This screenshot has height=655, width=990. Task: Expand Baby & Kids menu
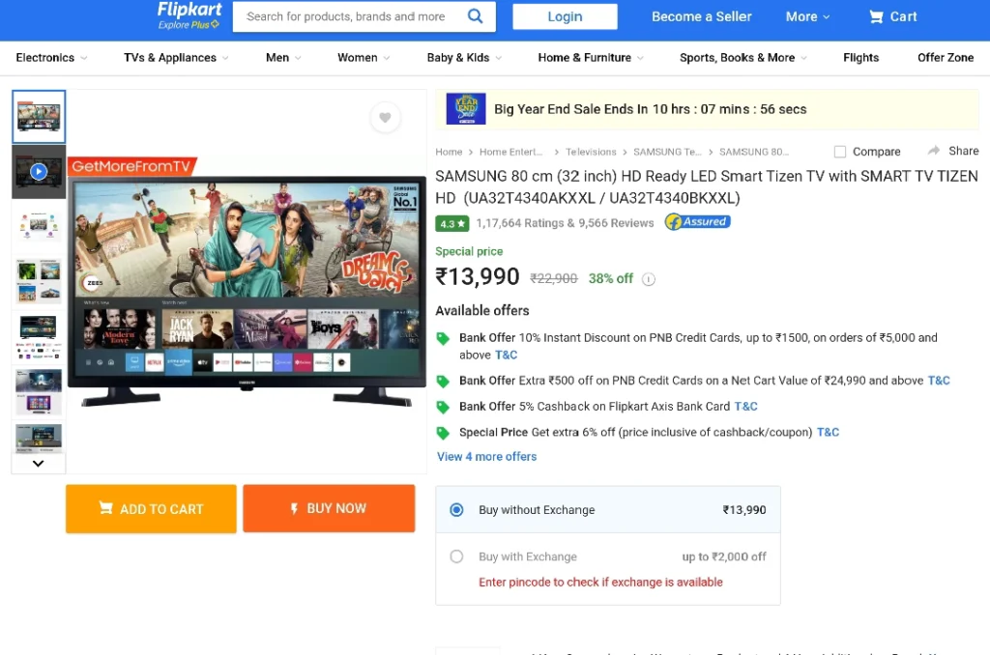coord(464,57)
